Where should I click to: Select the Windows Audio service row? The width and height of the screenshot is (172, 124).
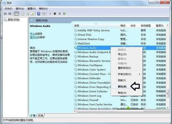(x=120, y=48)
